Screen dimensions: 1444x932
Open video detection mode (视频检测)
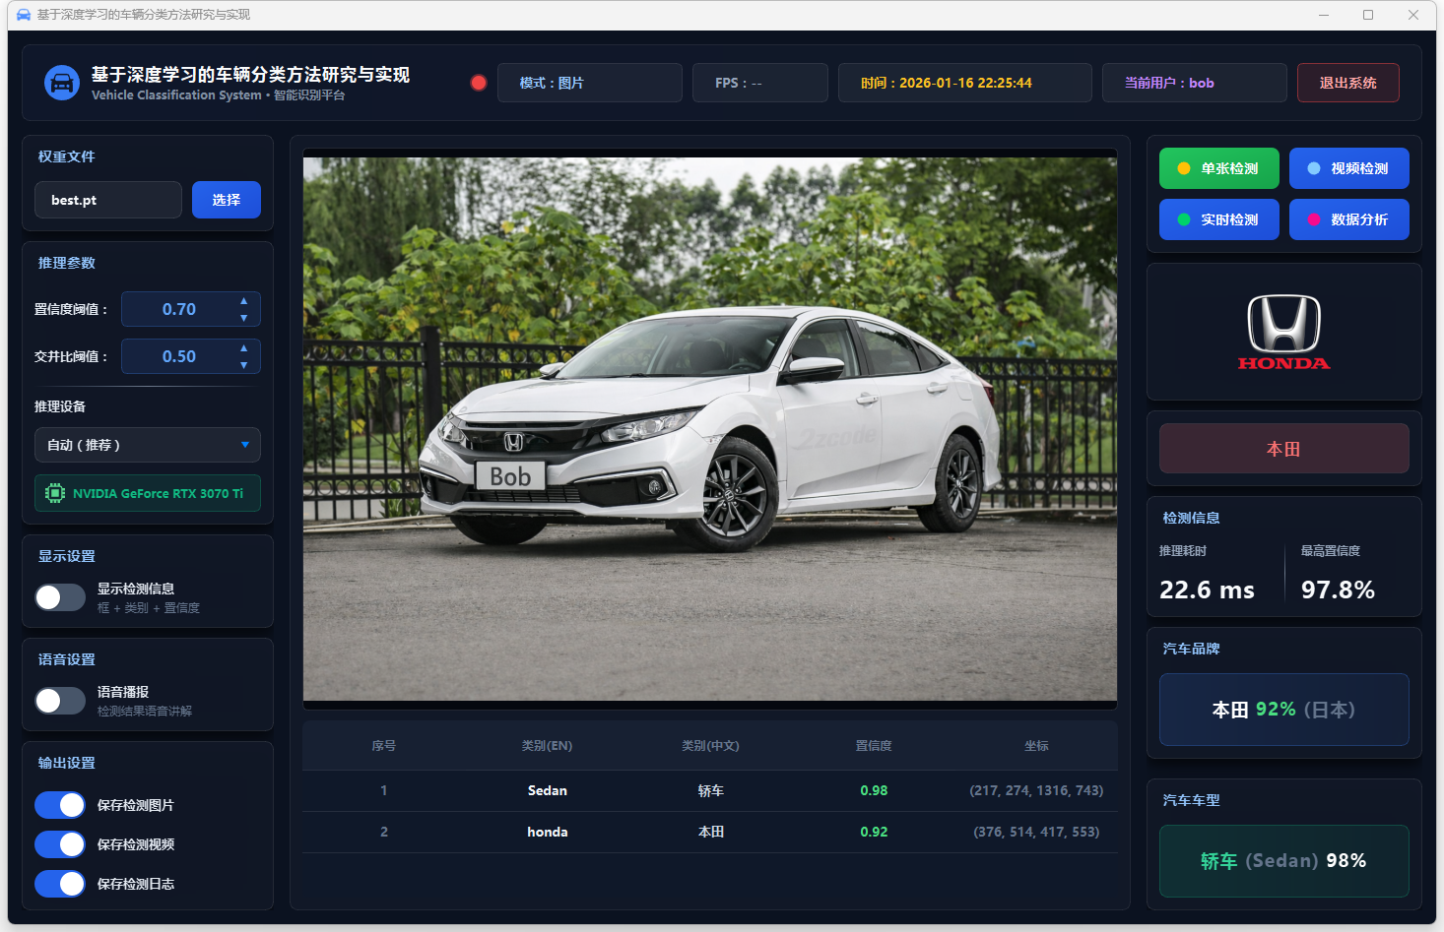[x=1348, y=168]
